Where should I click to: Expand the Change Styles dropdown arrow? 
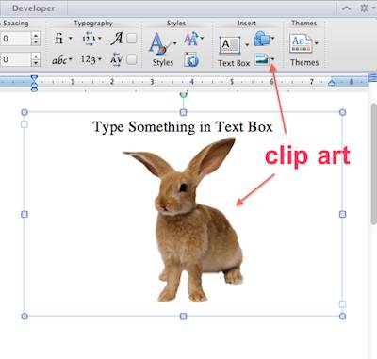(202, 39)
